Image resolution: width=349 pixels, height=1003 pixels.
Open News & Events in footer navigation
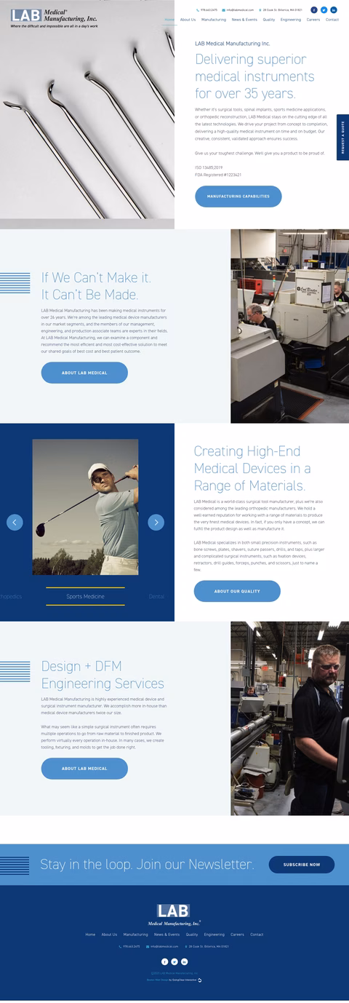pyautogui.click(x=167, y=935)
